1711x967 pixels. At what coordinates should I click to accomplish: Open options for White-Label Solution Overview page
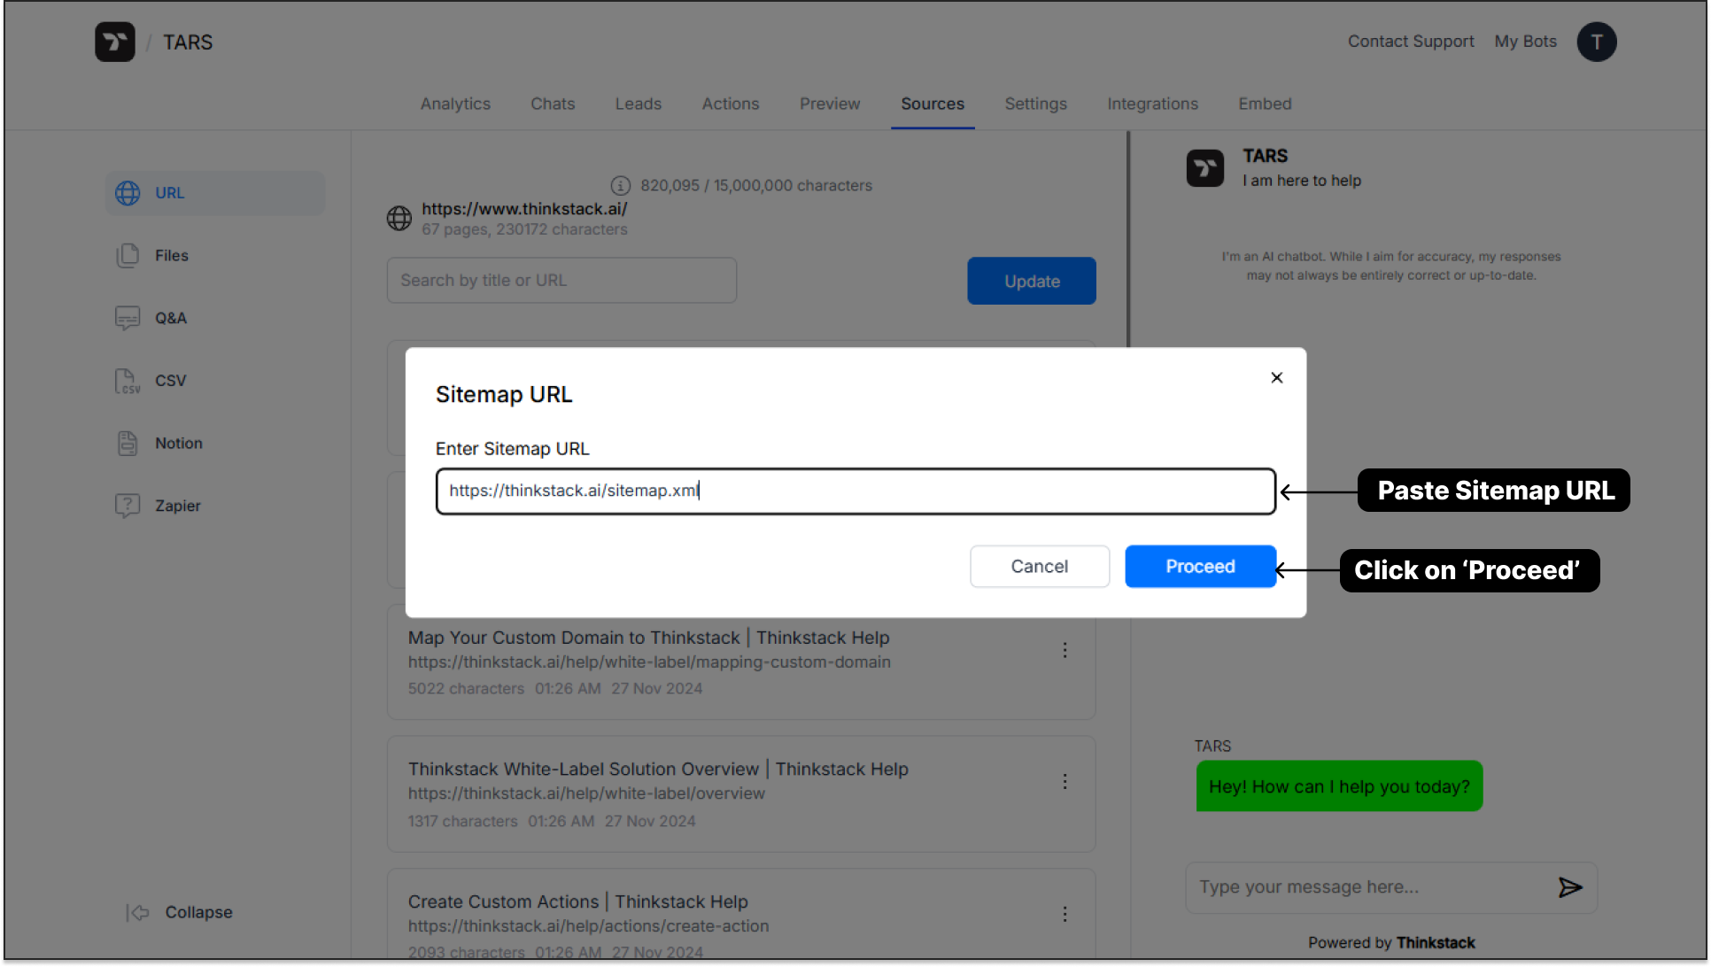[1065, 781]
